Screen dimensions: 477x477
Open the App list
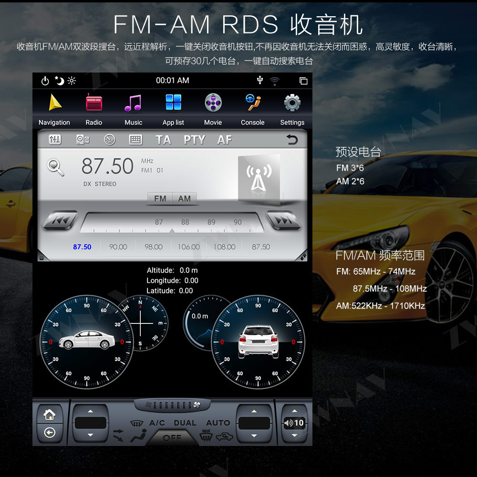pyautogui.click(x=173, y=110)
